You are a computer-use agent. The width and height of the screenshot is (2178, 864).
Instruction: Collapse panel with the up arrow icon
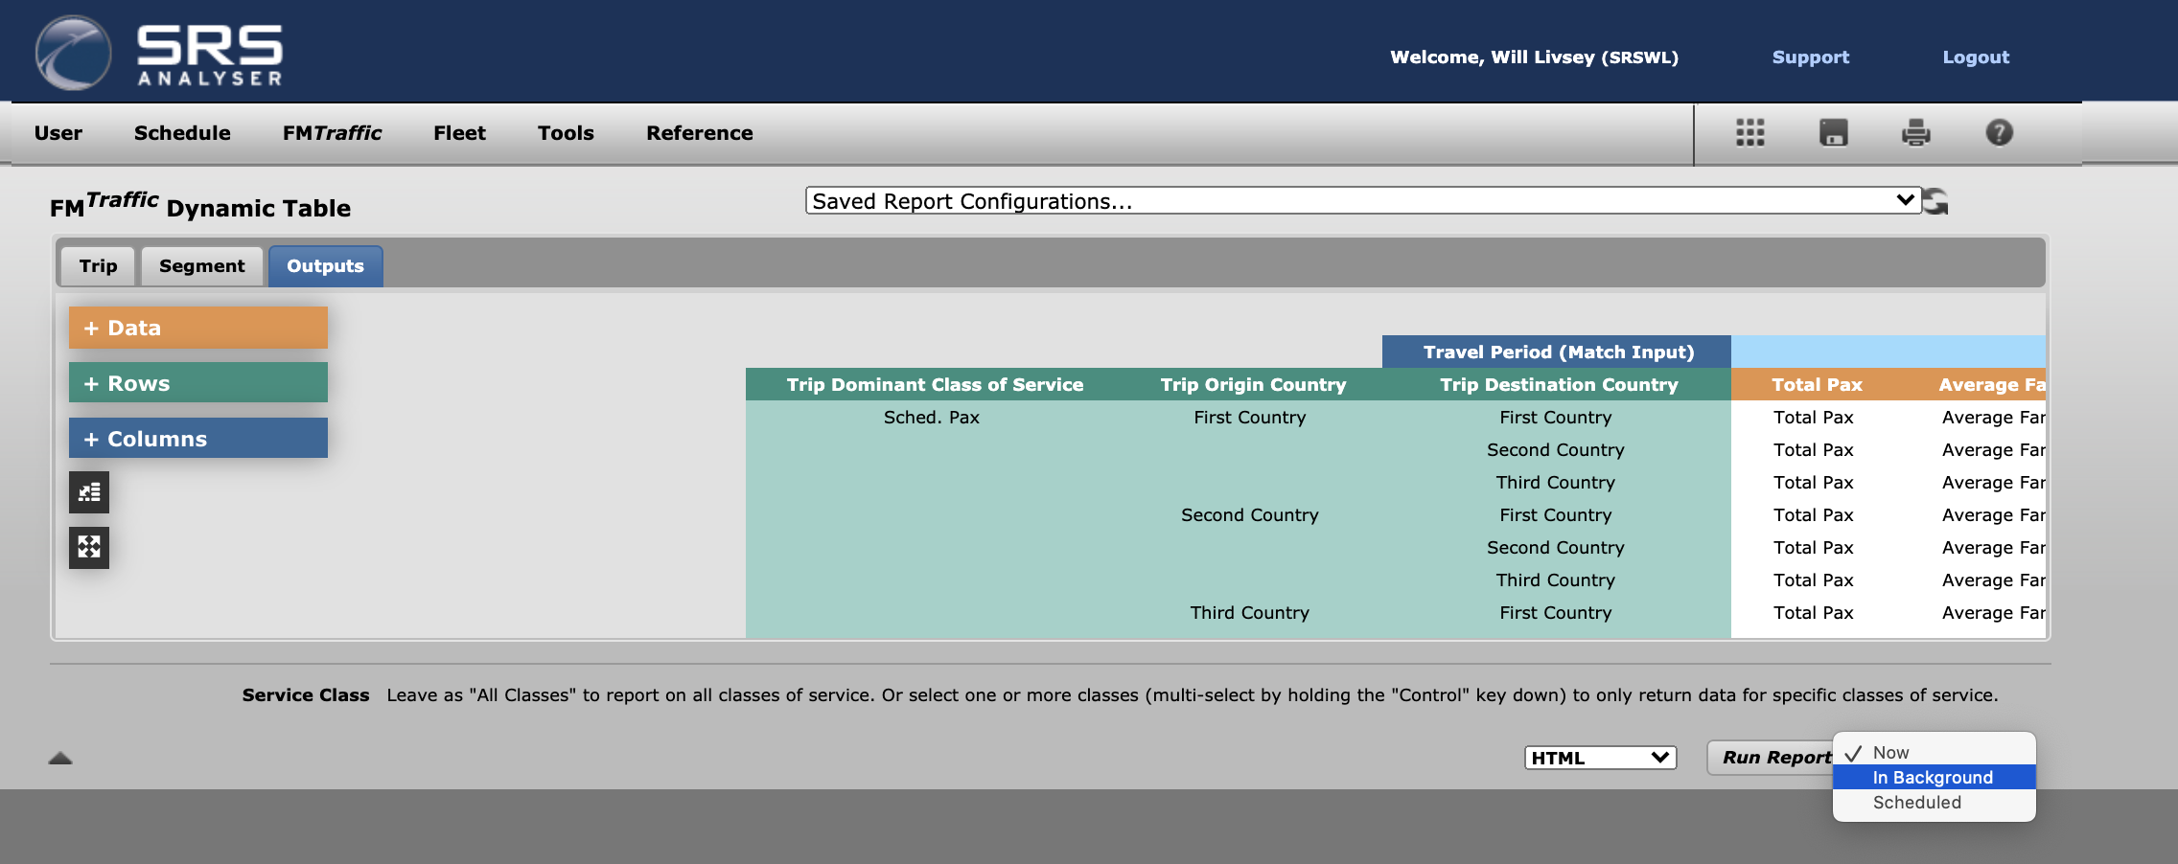point(60,758)
